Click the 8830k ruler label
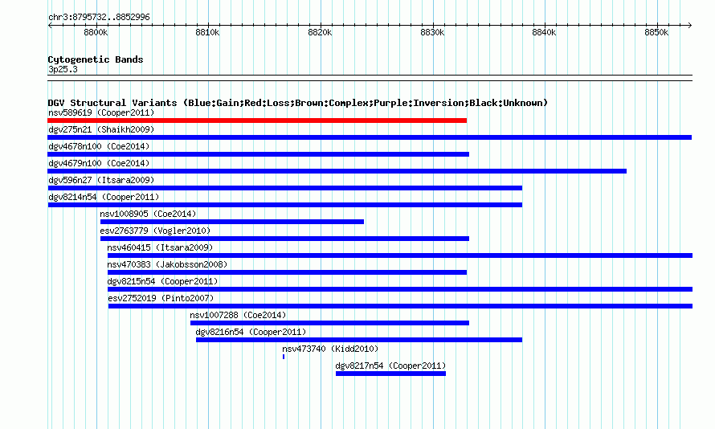Image resolution: width=715 pixels, height=429 pixels. (x=432, y=32)
